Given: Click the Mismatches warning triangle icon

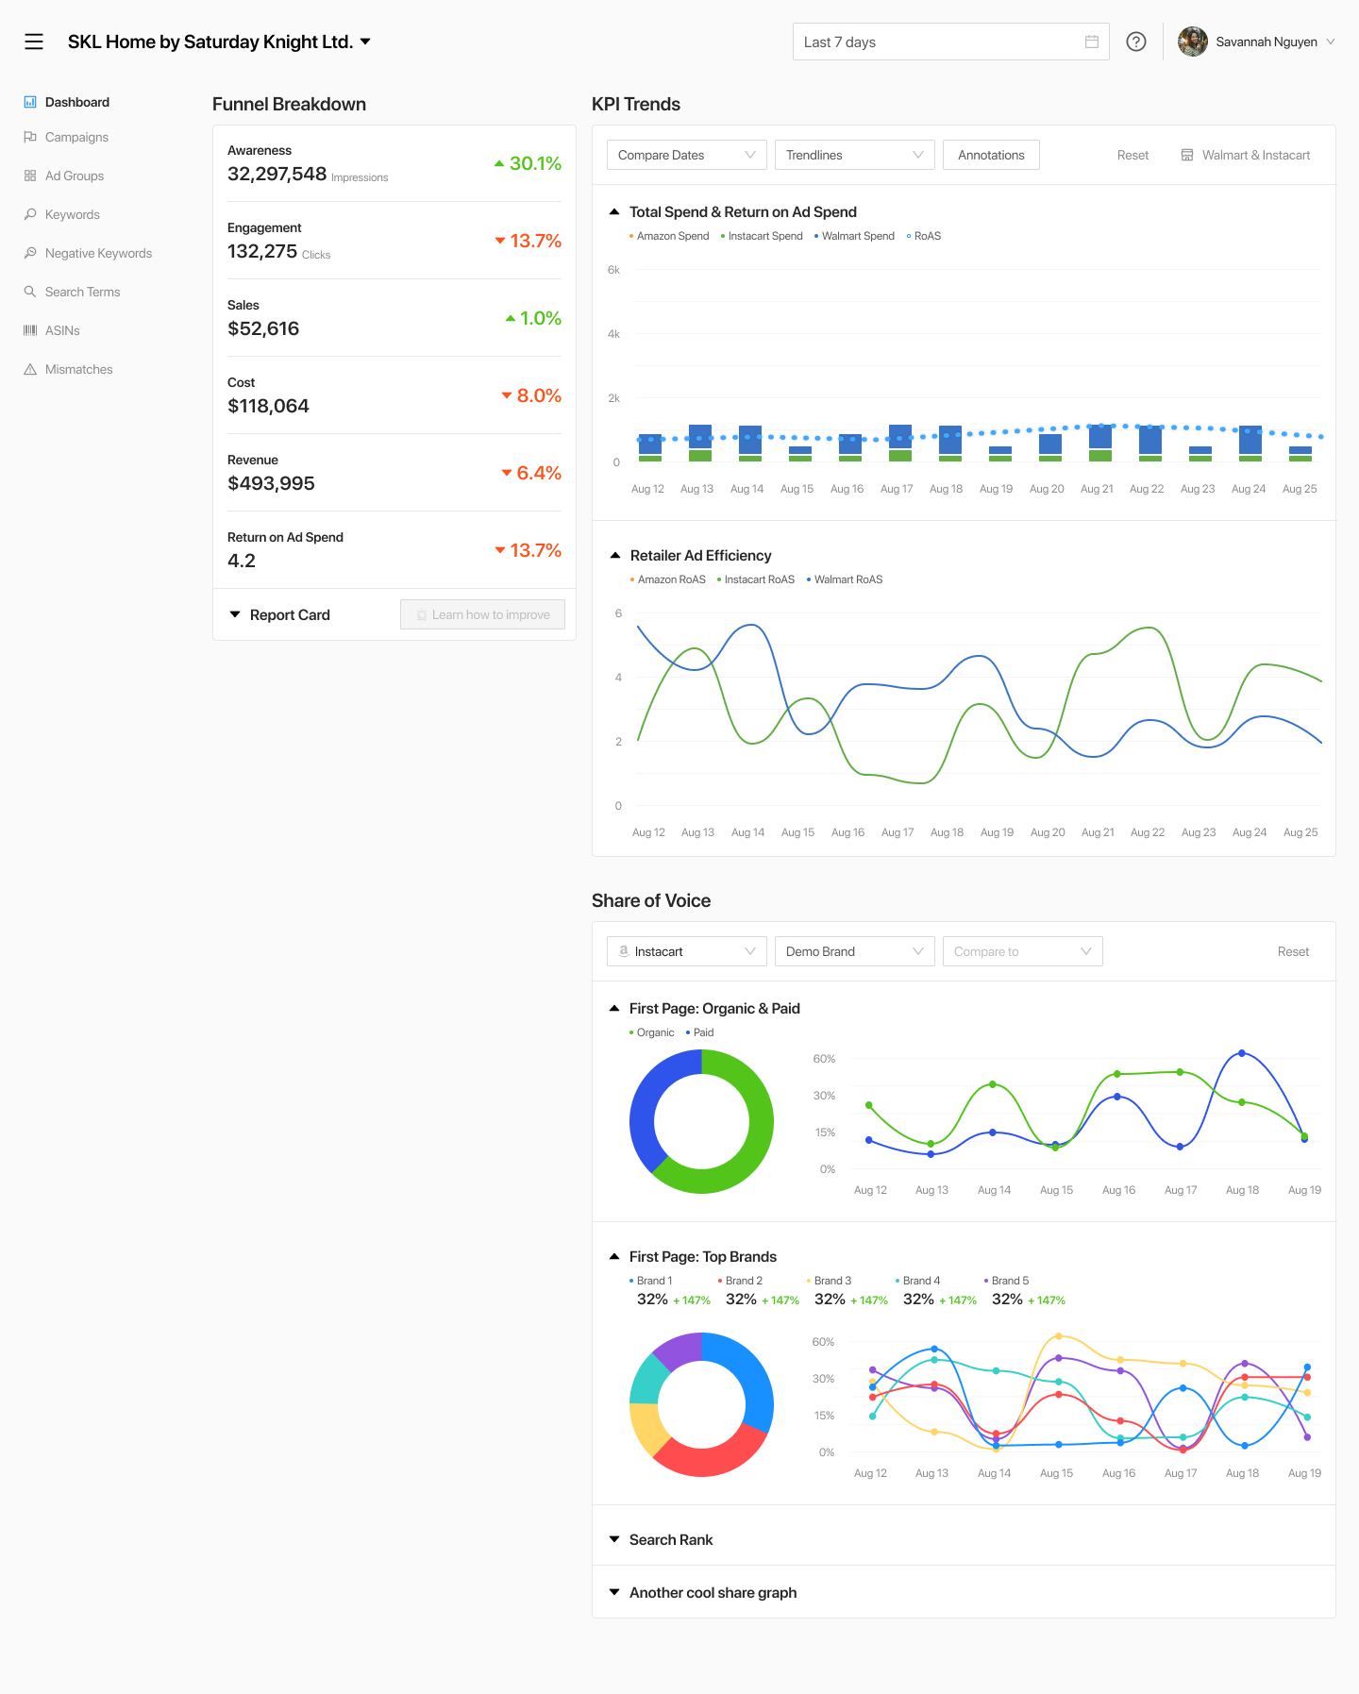Looking at the screenshot, I should point(30,369).
